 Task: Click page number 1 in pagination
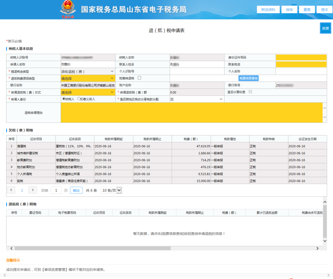coord(22,190)
